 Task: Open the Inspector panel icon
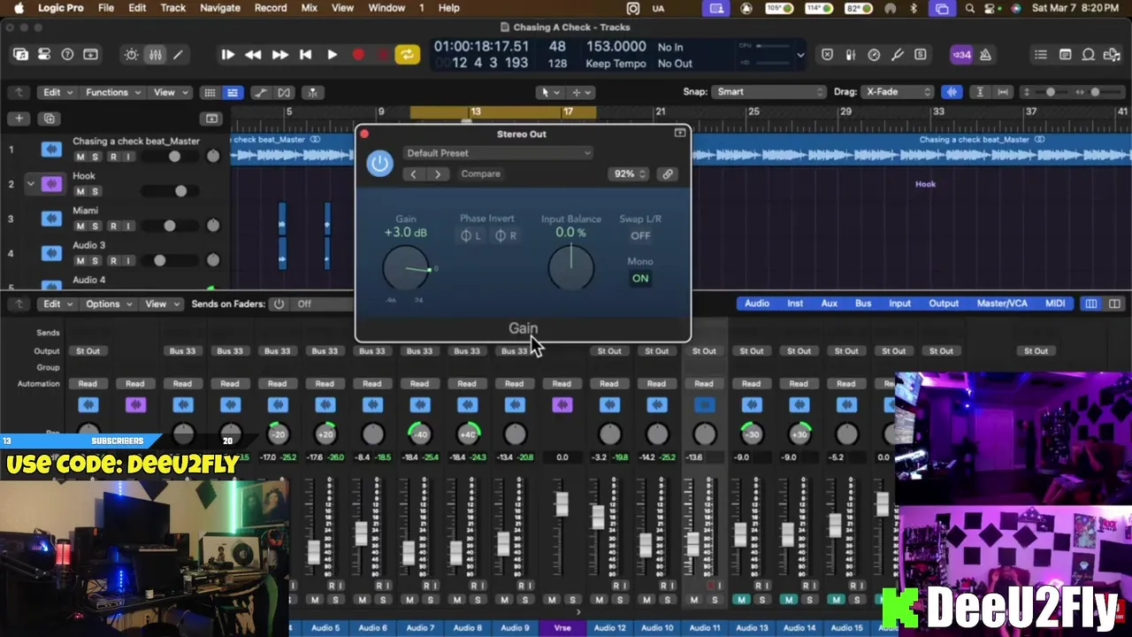point(43,55)
